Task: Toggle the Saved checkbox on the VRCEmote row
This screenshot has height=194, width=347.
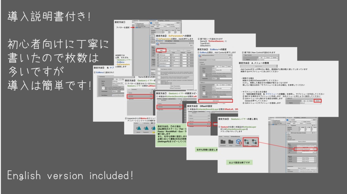Action: [189, 55]
